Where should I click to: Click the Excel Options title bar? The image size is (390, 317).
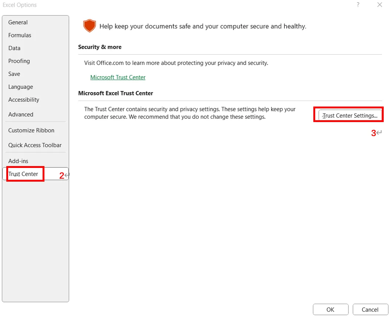148,5
